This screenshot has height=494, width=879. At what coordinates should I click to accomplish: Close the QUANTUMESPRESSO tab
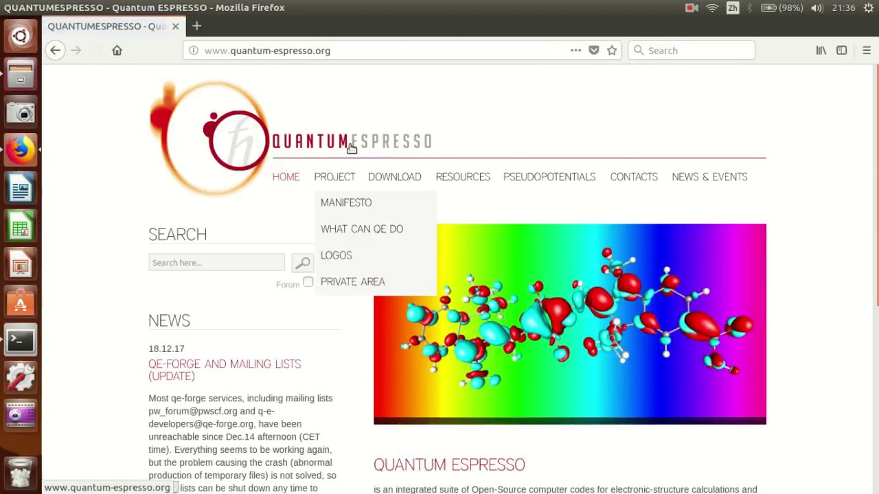[175, 26]
